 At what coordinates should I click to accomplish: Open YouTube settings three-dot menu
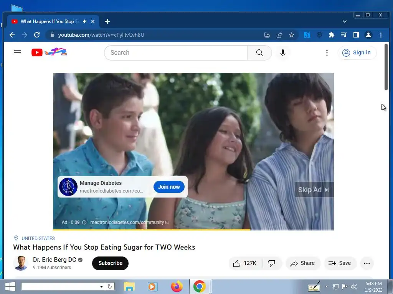(x=327, y=53)
